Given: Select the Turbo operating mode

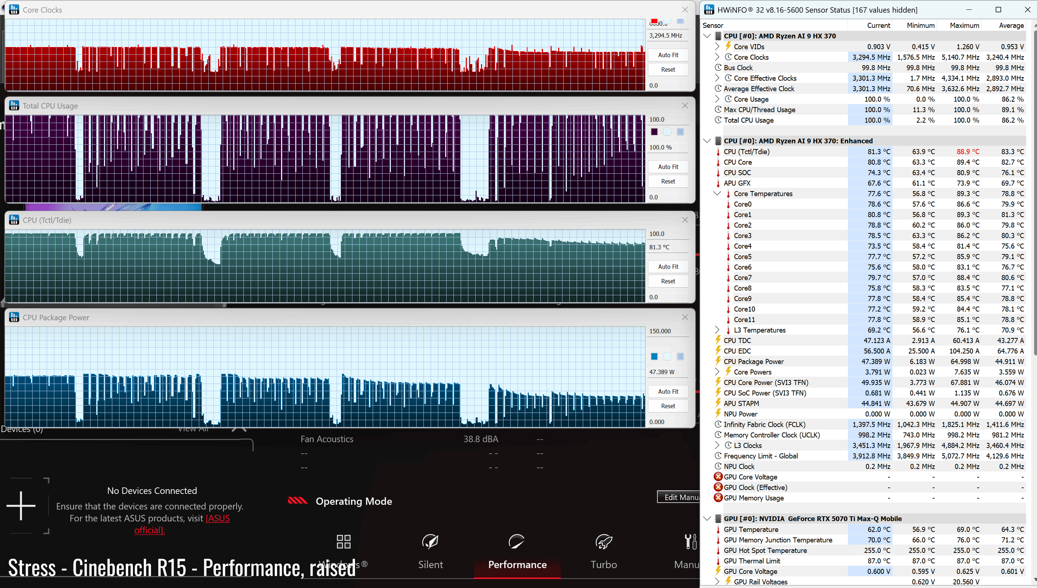Looking at the screenshot, I should click(x=604, y=552).
